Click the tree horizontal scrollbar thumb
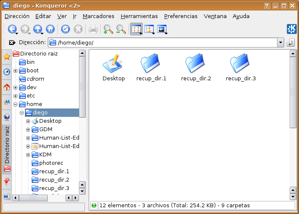Viewport: 299px width, 214px height. pyautogui.click(x=33, y=198)
